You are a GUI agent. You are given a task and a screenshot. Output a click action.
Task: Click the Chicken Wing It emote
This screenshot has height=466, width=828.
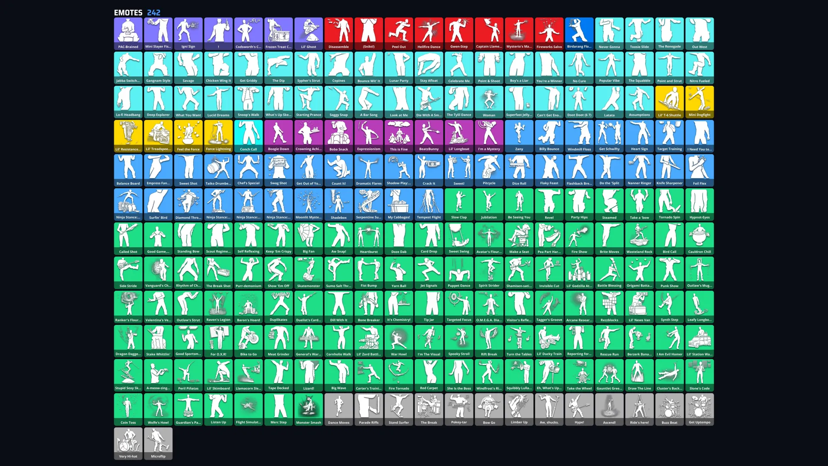click(x=218, y=68)
